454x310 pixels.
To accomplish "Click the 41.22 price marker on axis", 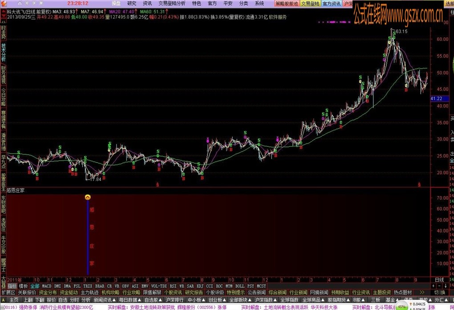I will tap(437, 98).
